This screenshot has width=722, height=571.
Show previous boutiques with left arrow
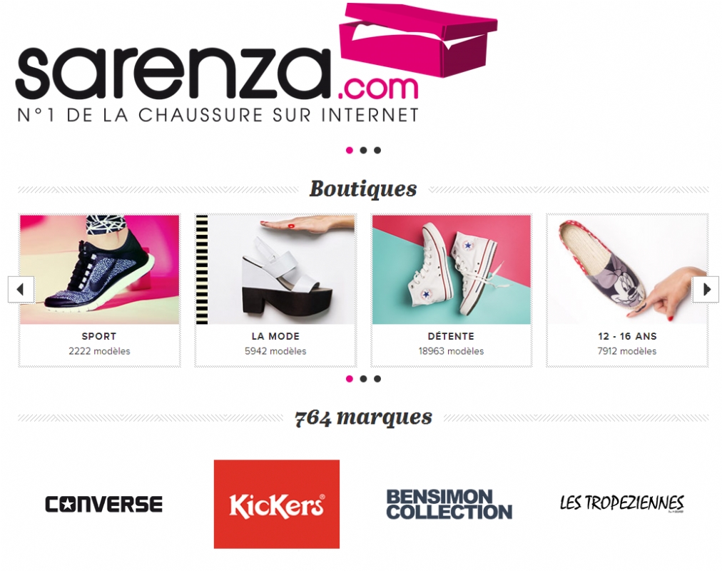(x=21, y=290)
